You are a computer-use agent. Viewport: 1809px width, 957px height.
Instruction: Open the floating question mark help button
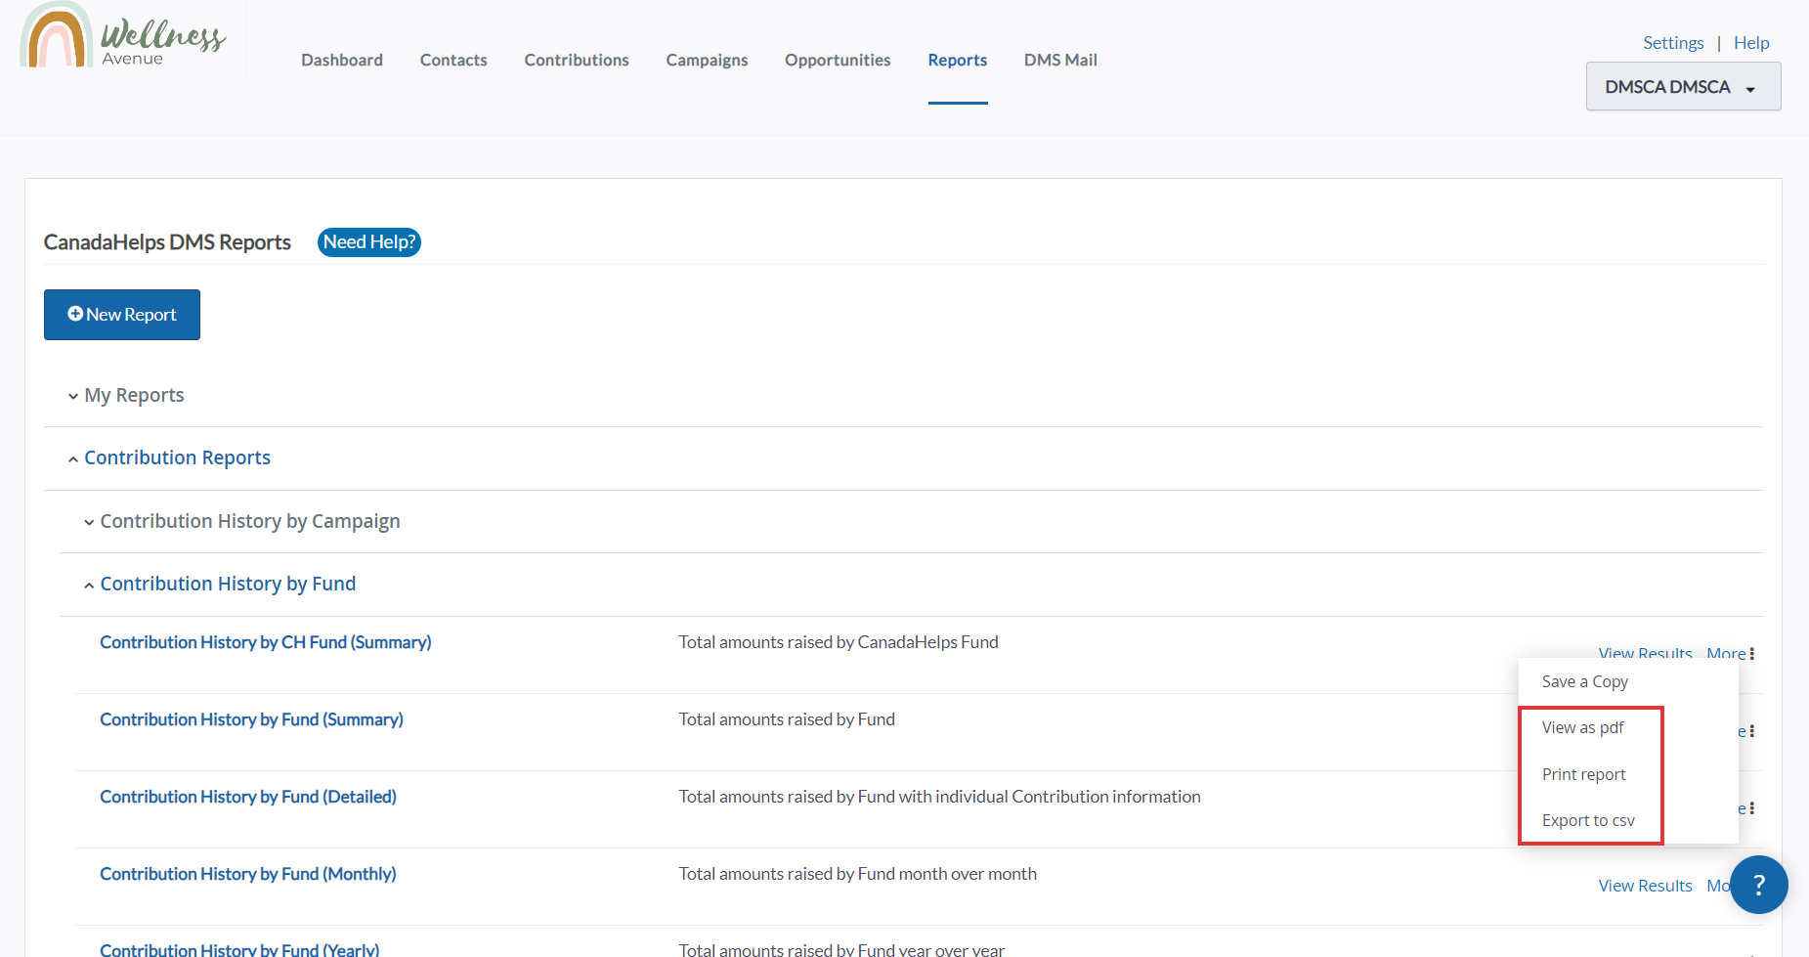point(1758,885)
